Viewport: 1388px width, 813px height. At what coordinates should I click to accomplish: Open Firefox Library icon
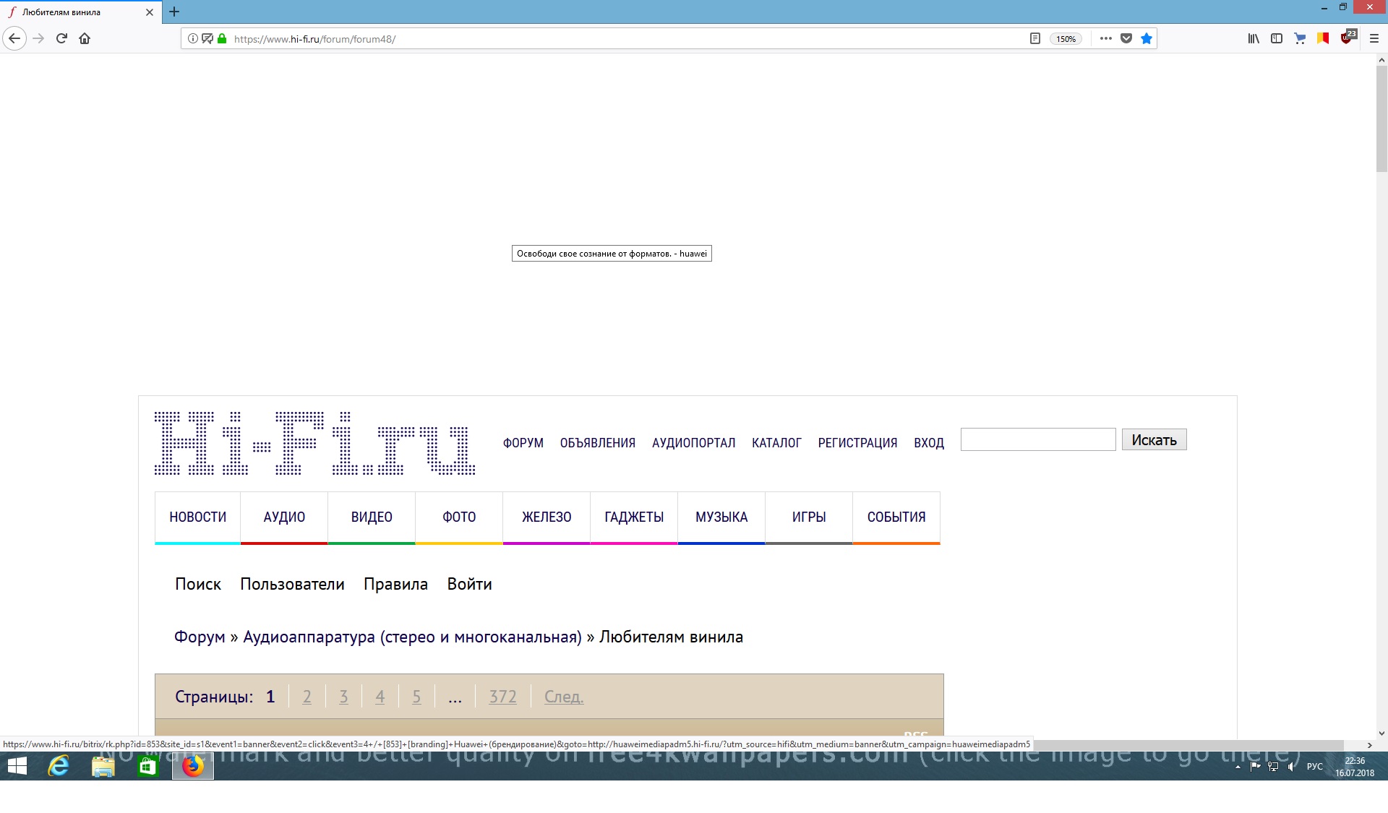1254,38
